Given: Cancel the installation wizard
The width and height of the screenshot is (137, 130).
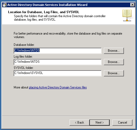Looking at the screenshot, I should 122,122.
